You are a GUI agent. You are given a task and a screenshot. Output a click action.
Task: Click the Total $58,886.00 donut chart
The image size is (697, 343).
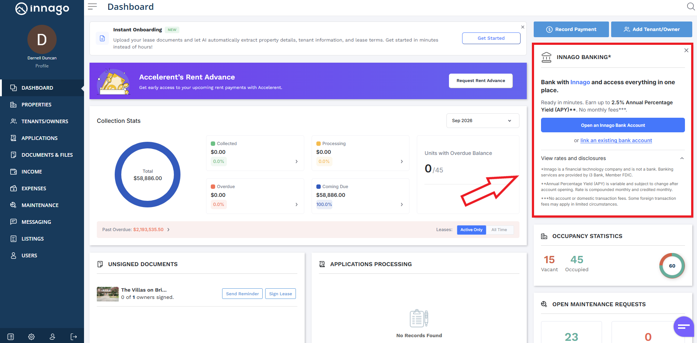pyautogui.click(x=148, y=175)
